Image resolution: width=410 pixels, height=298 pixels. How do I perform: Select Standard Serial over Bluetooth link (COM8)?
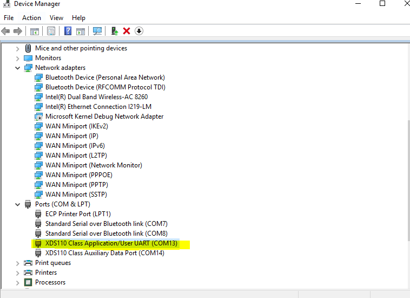pos(107,234)
